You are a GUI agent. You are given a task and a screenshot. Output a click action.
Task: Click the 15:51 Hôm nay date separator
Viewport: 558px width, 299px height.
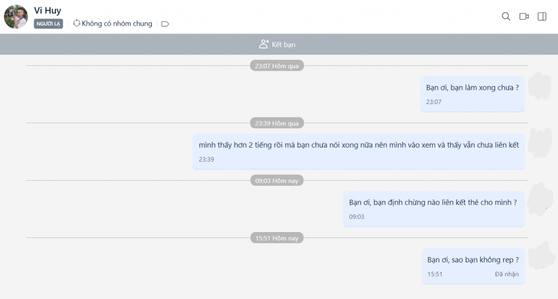click(277, 238)
